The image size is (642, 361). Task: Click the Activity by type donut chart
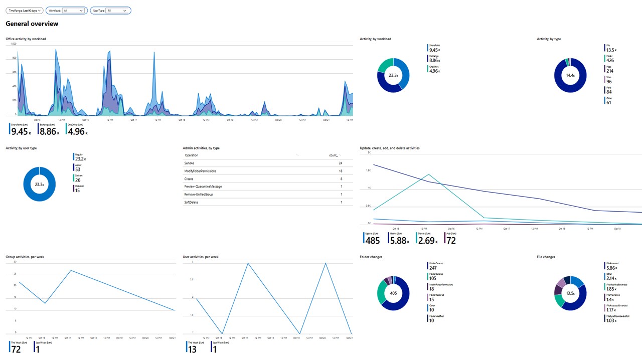click(x=570, y=75)
